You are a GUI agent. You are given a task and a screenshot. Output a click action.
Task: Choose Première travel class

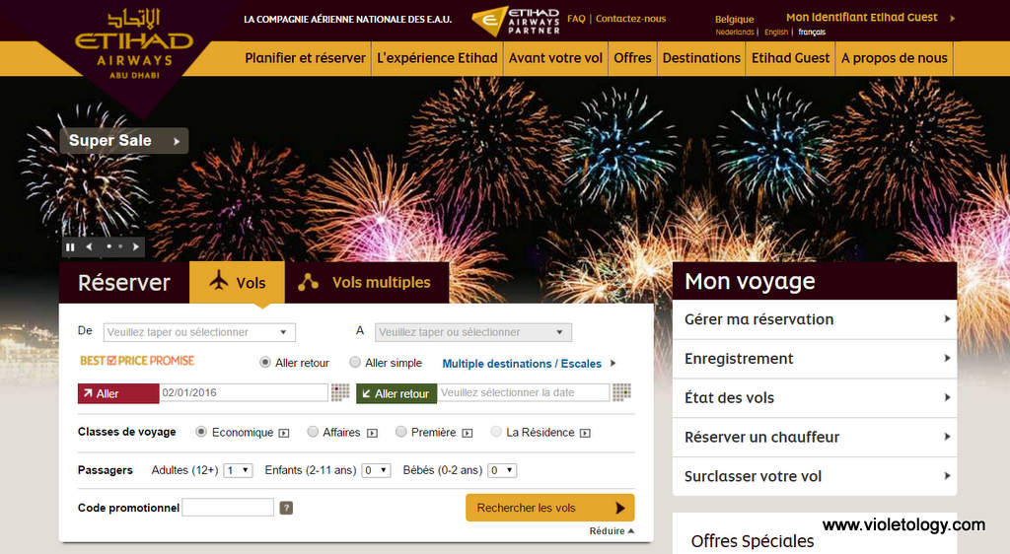point(400,432)
